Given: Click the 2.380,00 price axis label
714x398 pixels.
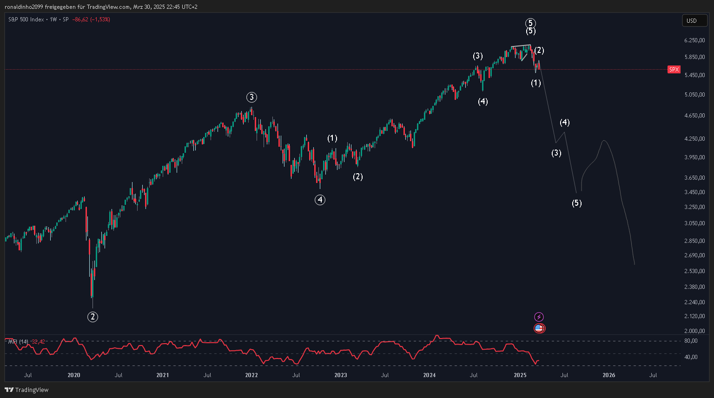Looking at the screenshot, I should (694, 287).
